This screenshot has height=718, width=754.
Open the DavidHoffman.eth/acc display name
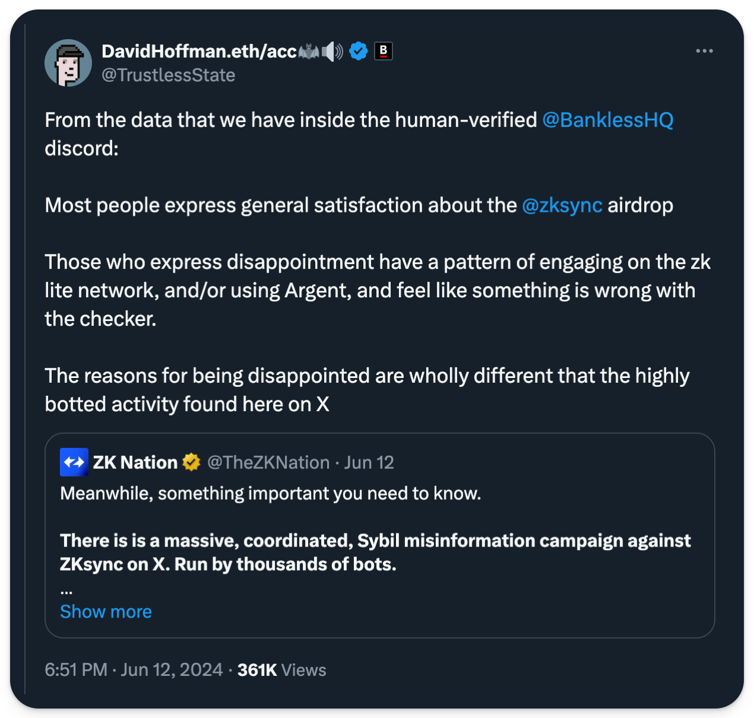click(199, 52)
